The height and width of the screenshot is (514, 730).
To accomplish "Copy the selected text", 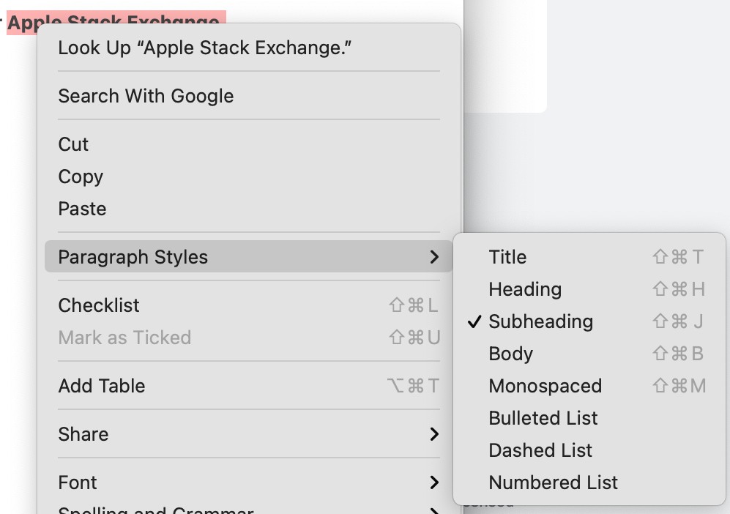I will (81, 176).
